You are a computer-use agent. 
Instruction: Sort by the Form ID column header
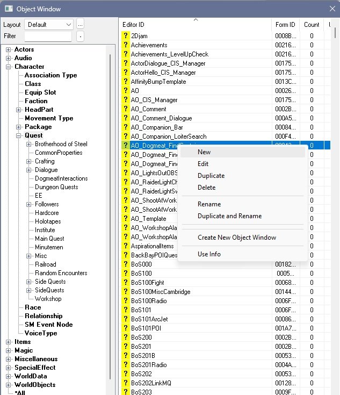coord(285,24)
